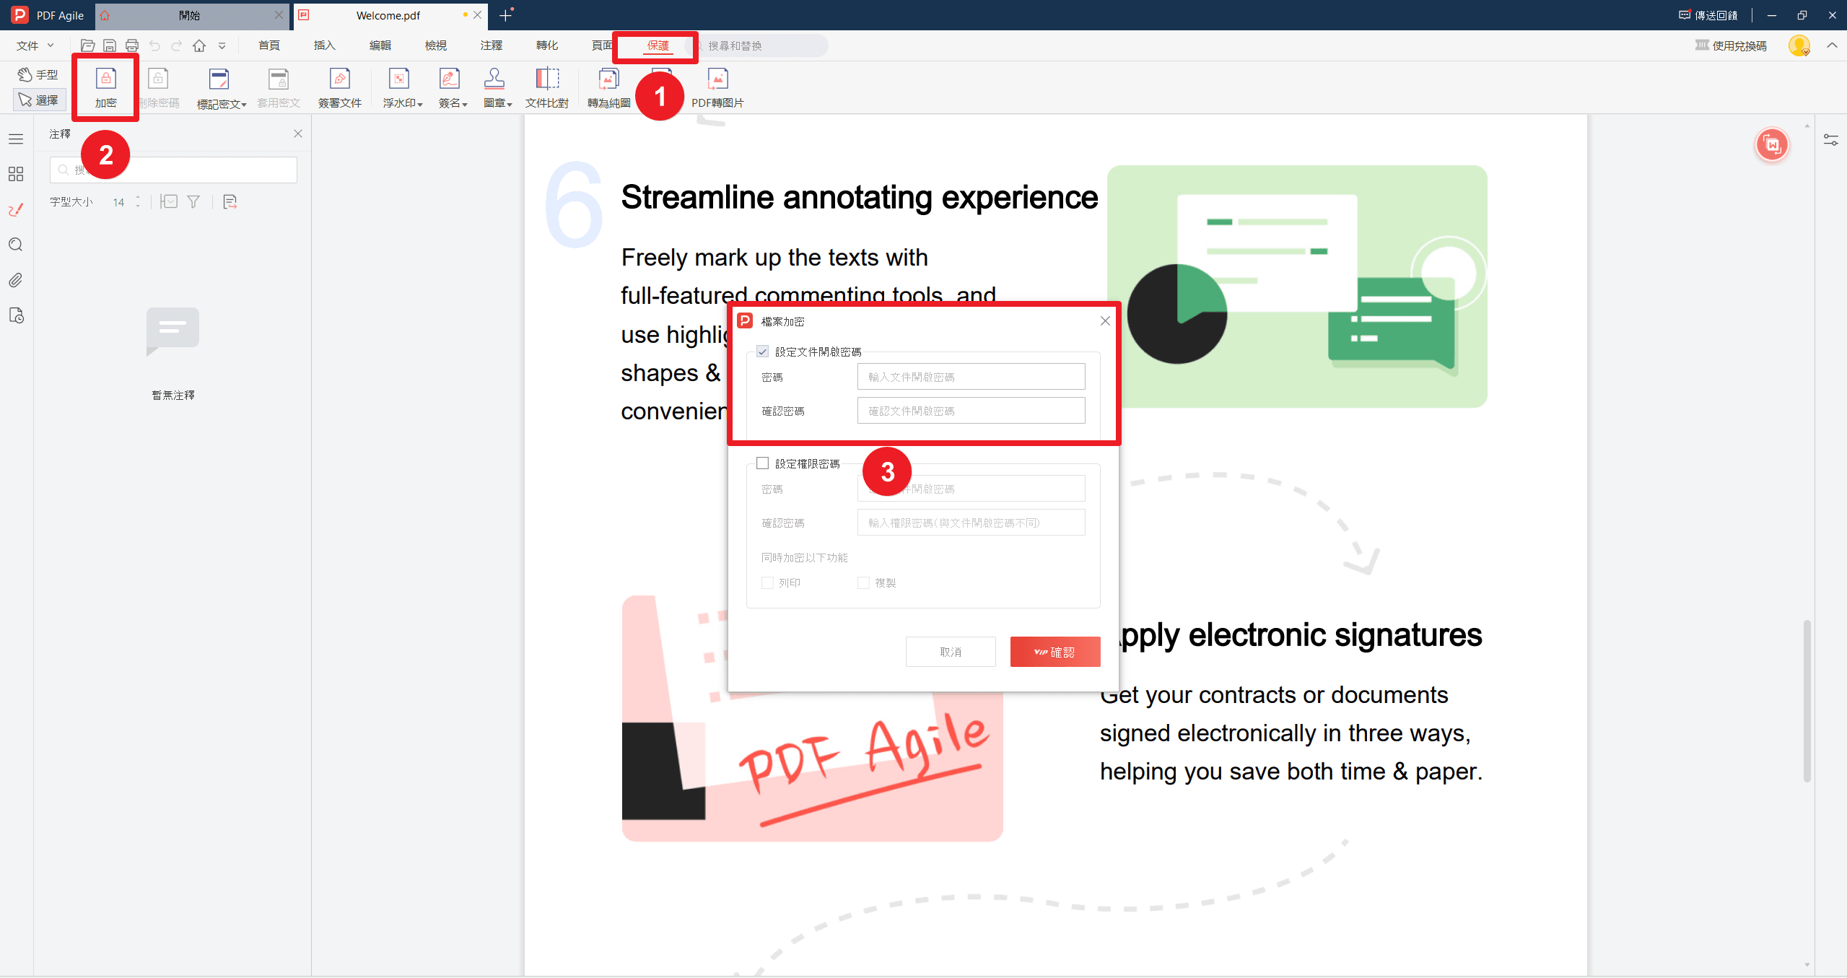Open the 首頁 ribbon tab

pyautogui.click(x=269, y=45)
